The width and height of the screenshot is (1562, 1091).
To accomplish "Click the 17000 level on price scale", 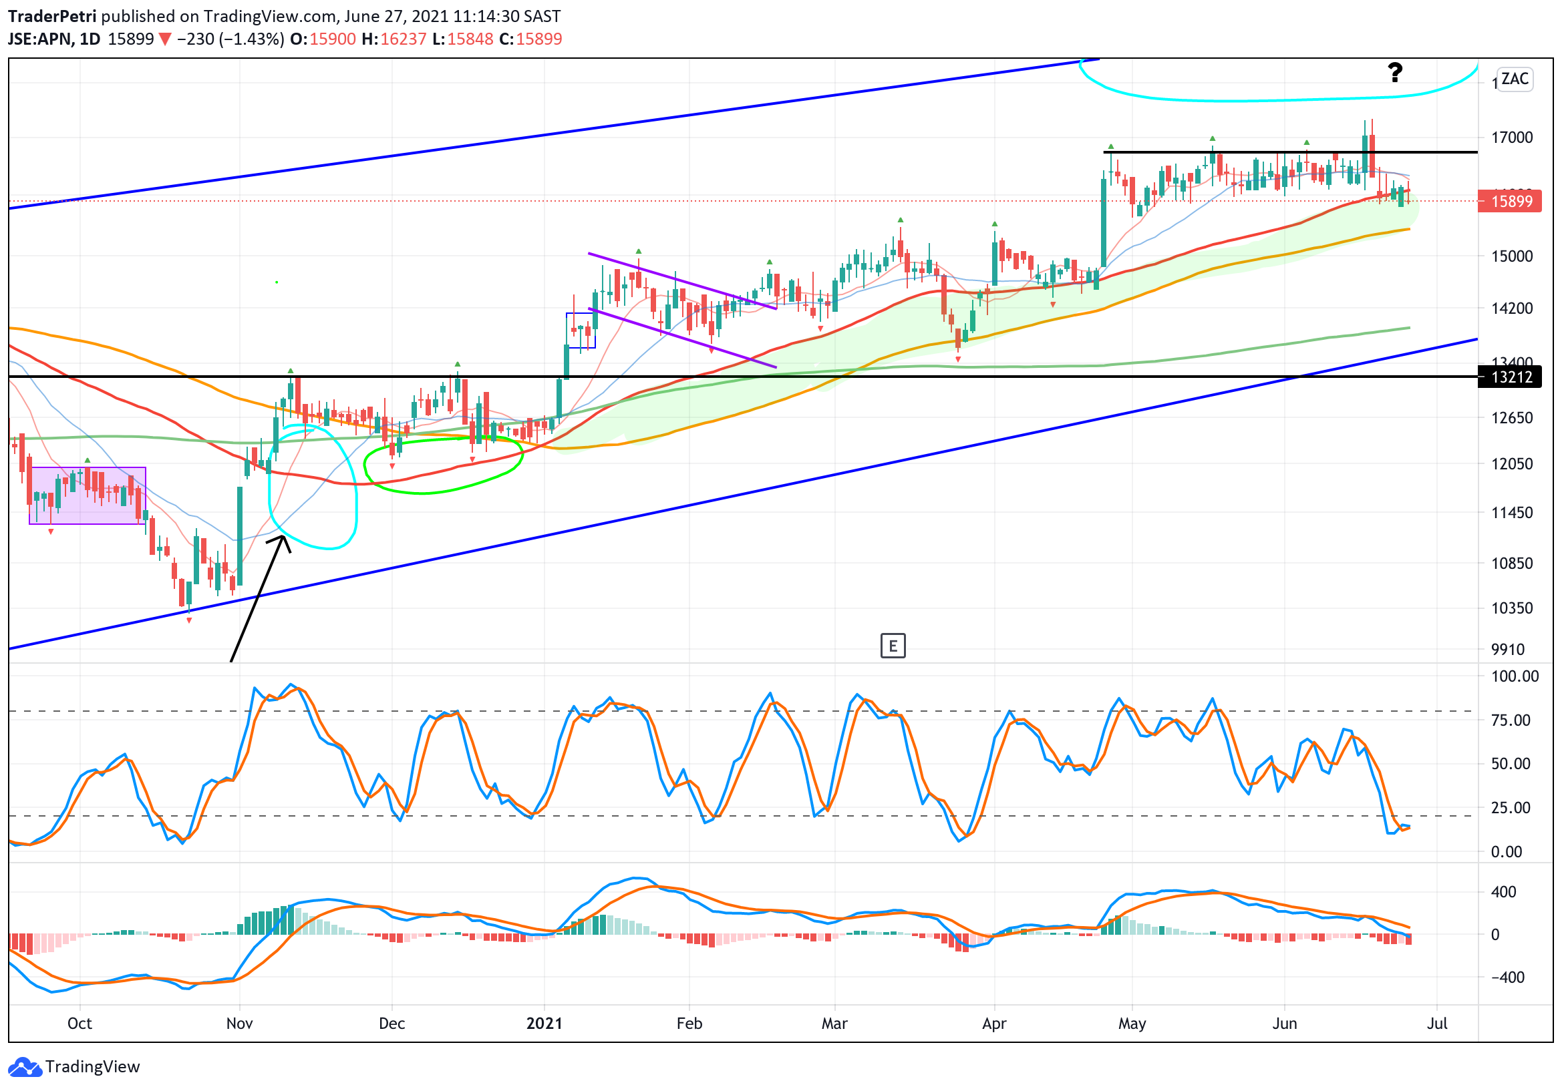I will (x=1512, y=138).
